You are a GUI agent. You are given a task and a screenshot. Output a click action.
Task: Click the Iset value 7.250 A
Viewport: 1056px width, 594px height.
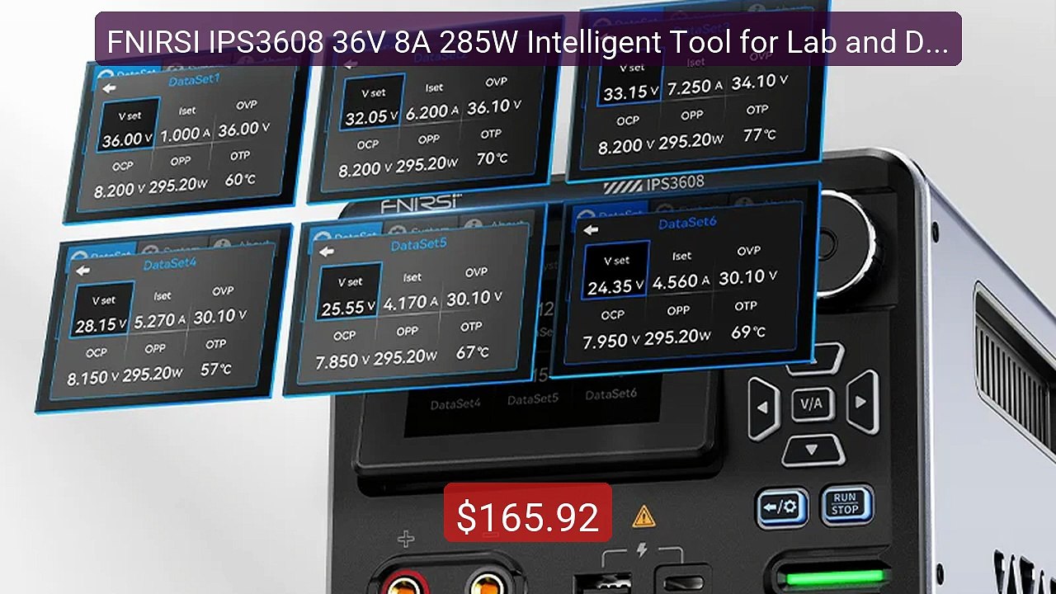[x=695, y=87]
